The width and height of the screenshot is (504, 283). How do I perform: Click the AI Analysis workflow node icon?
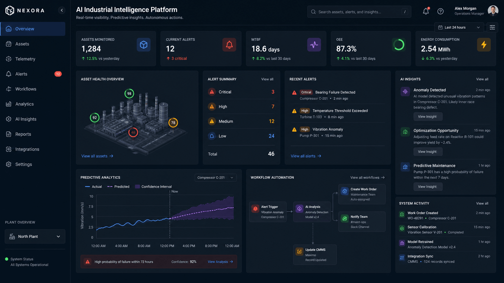tap(299, 209)
